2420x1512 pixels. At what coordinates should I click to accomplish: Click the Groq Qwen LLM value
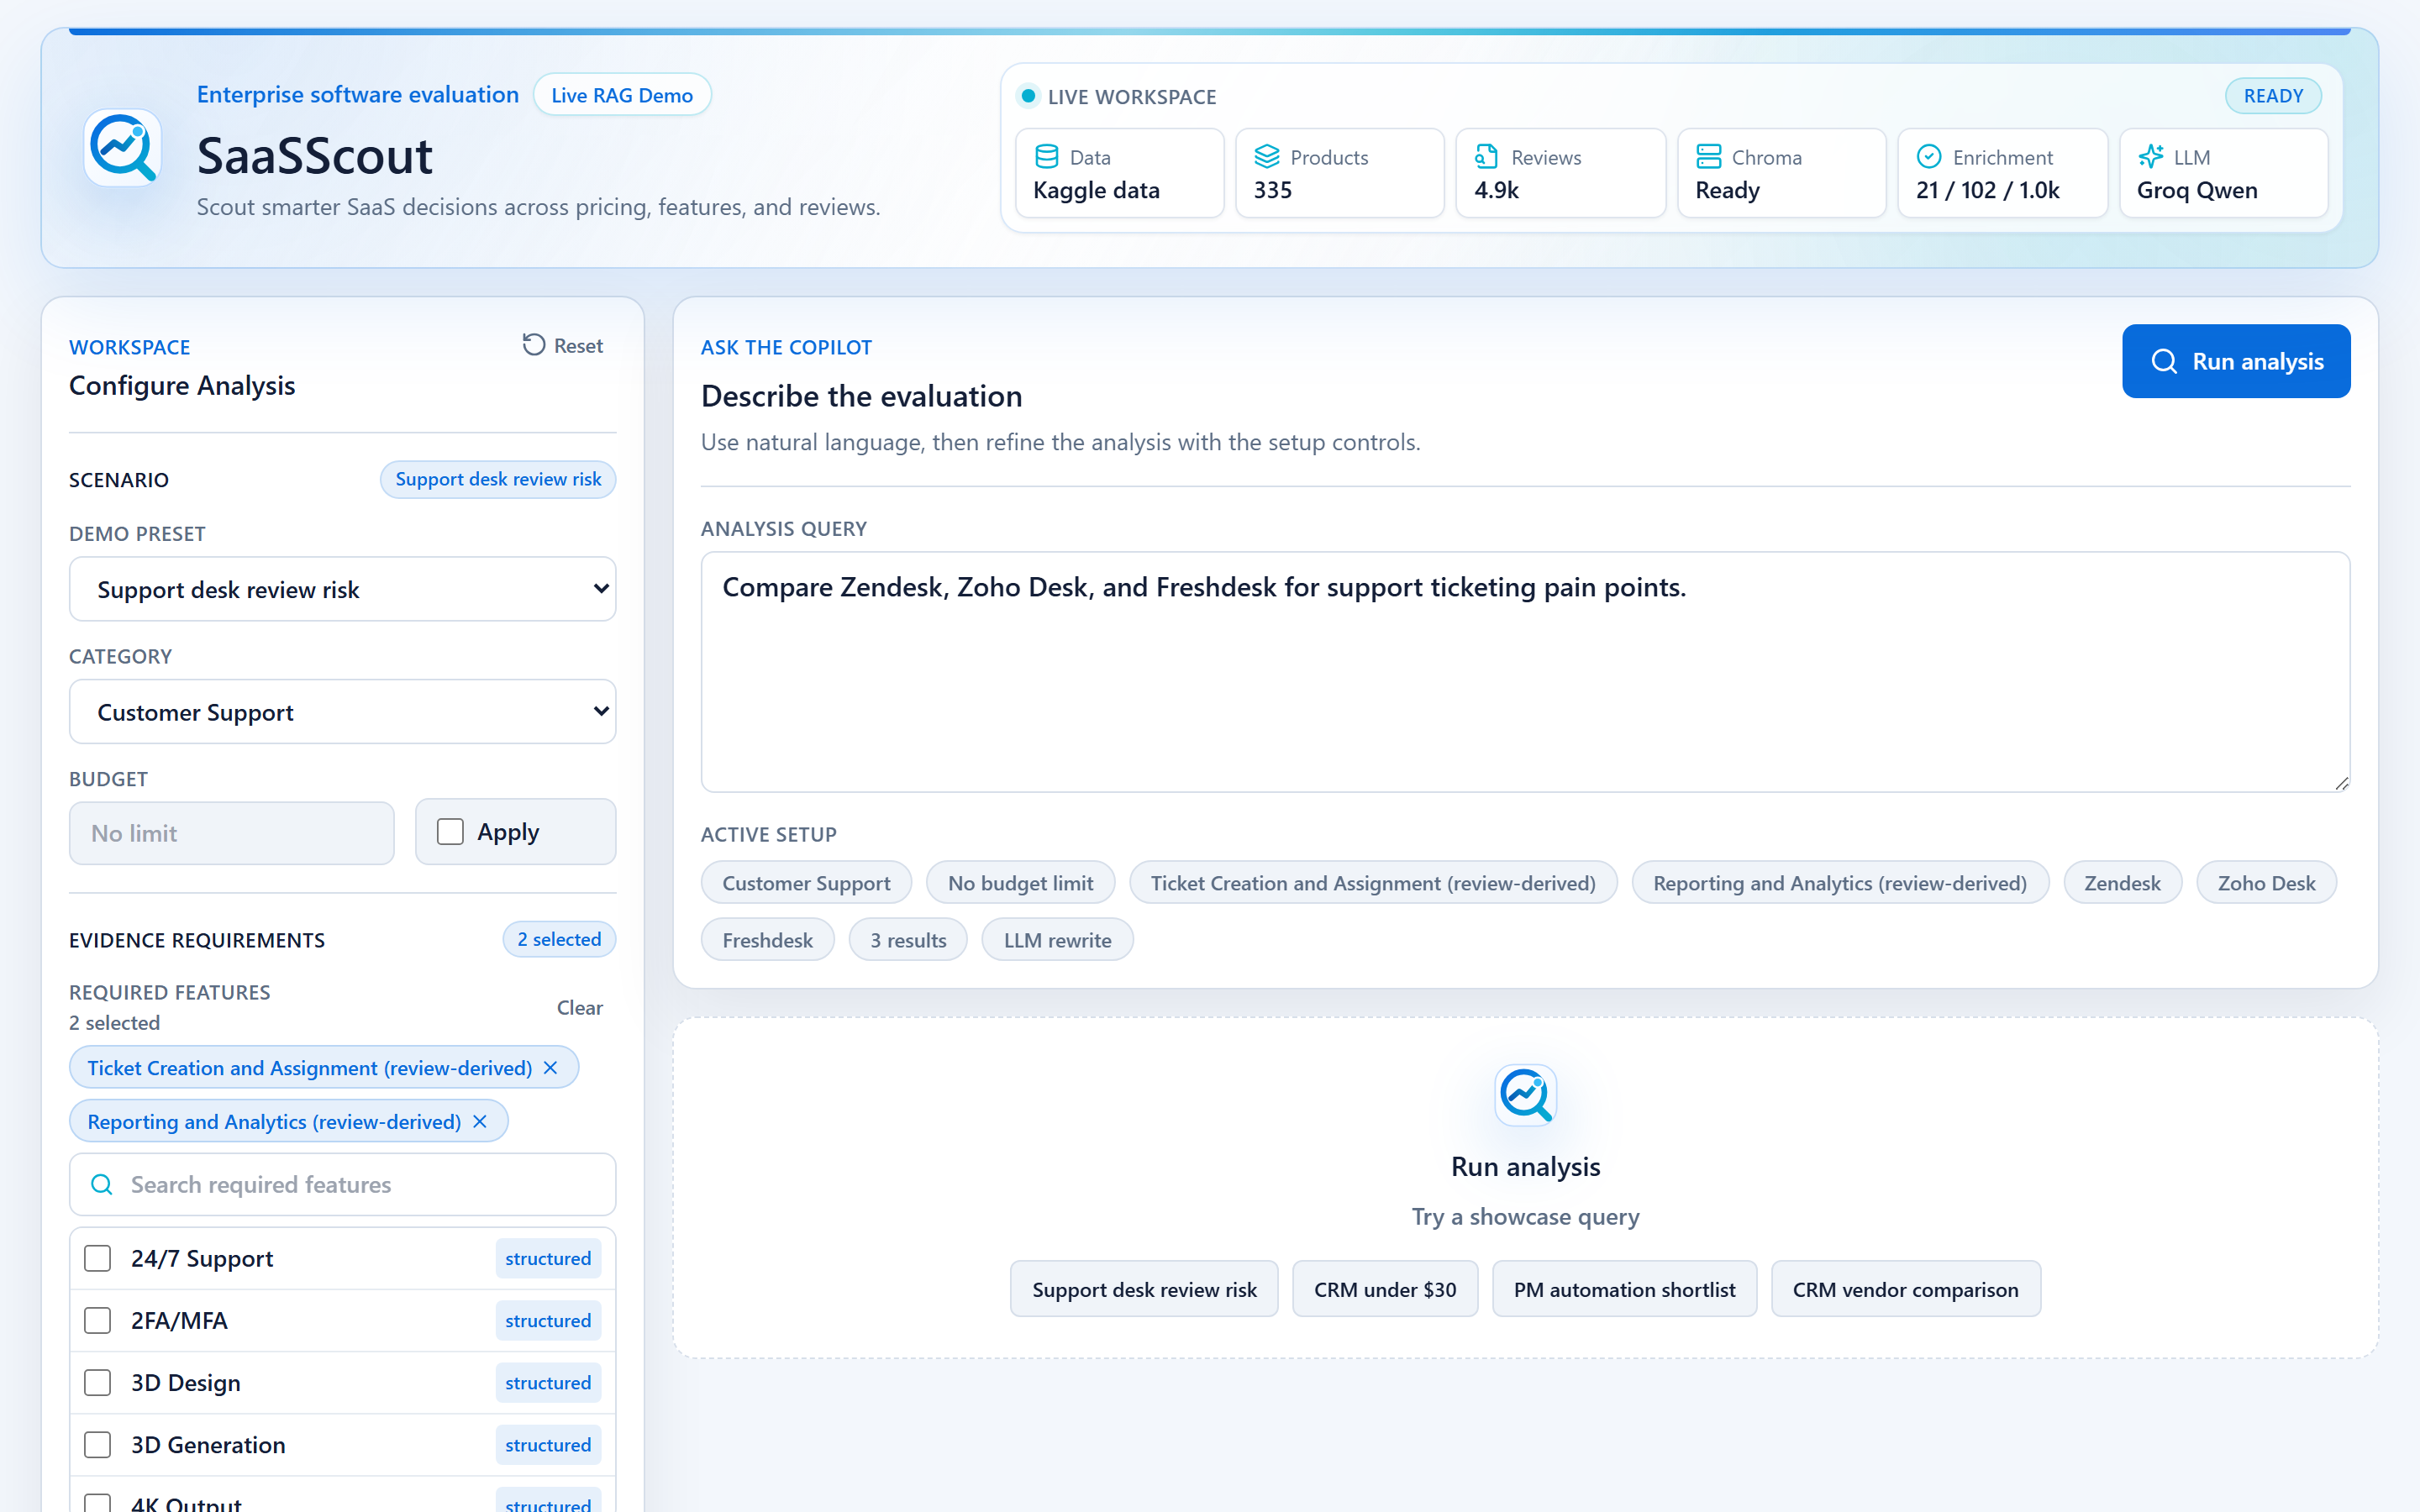(x=2197, y=190)
